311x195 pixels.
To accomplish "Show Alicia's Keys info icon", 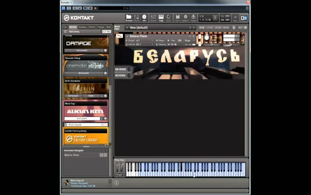I will pyautogui.click(x=102, y=119).
